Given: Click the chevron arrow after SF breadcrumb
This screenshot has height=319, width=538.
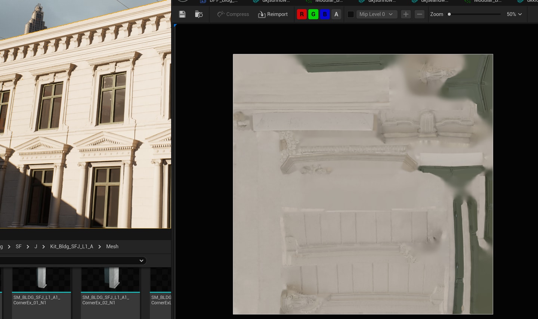Looking at the screenshot, I should click(28, 247).
